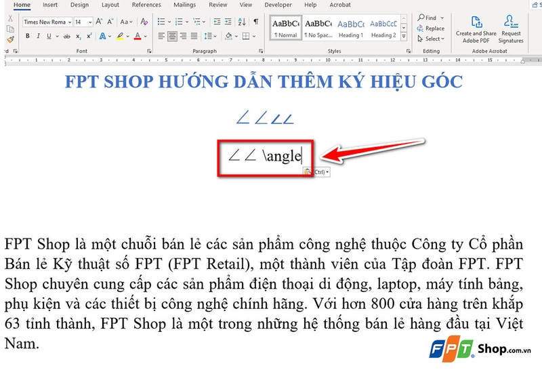Viewport: 542px width, 372px height.
Task: Click the Cut scissors icon
Action: click(10, 19)
